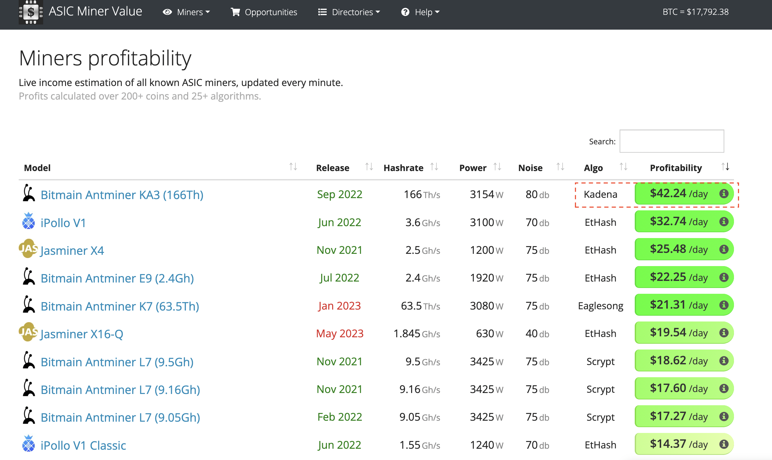
Task: Click the Bitmain logo beside Antminer L7 (9.05Gh)
Action: 29,415
